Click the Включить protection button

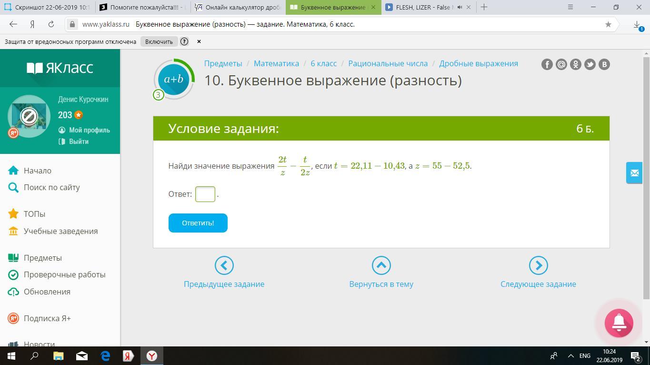point(159,41)
